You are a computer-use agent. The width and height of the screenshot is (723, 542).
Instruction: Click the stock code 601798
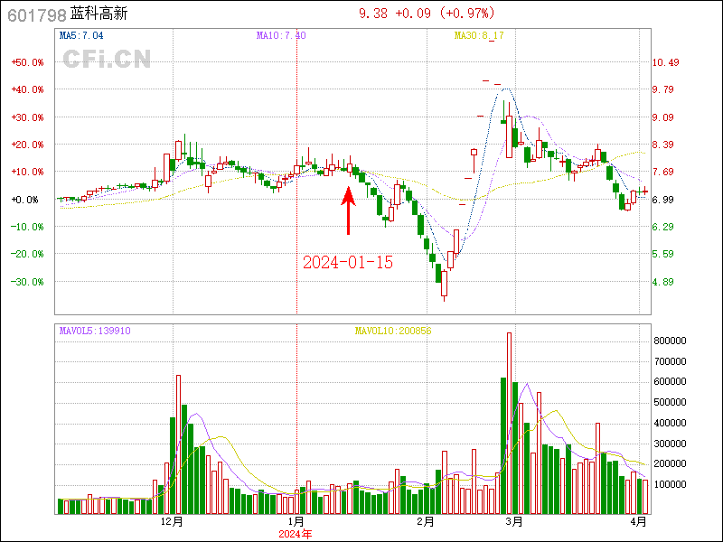pos(33,14)
